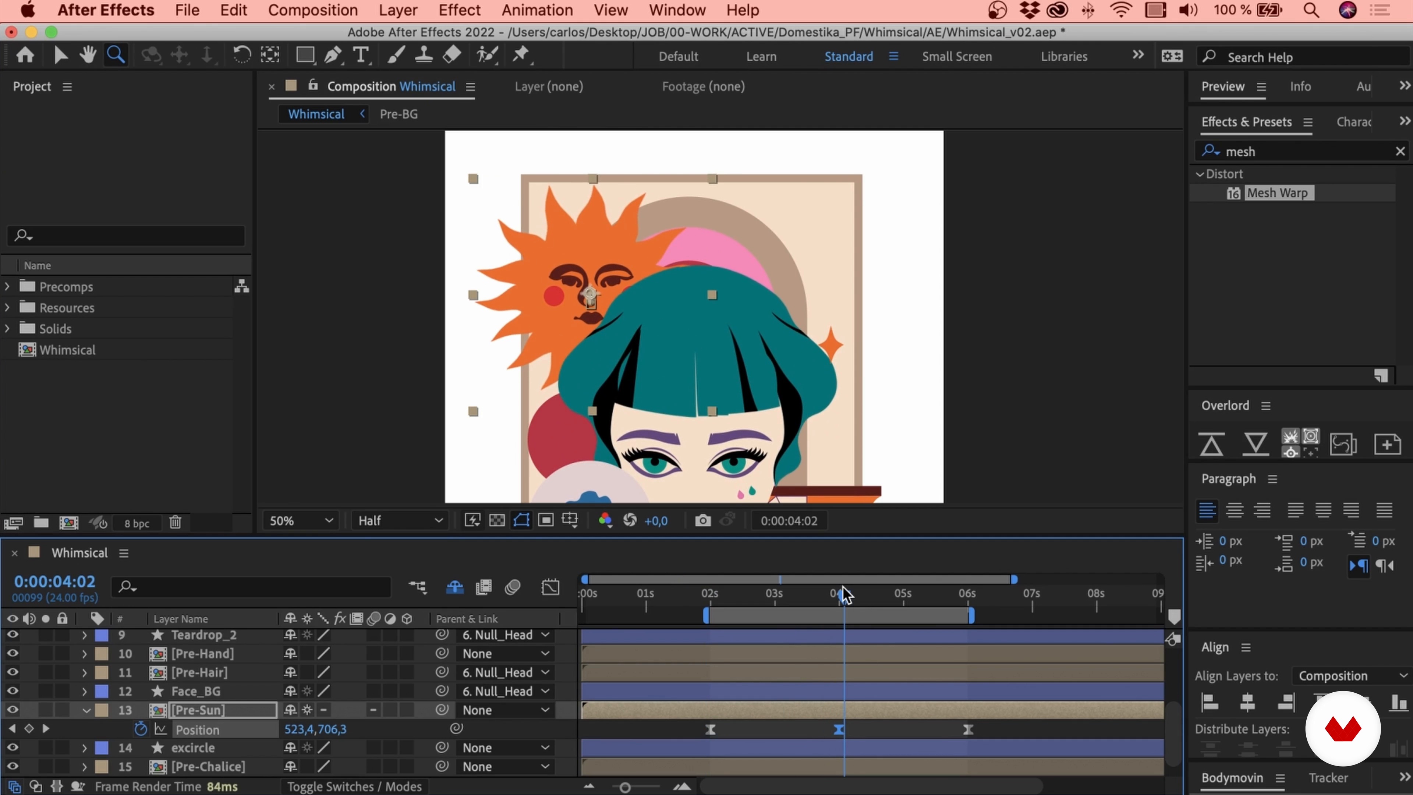
Task: Select the Learn workspace
Action: tap(761, 57)
